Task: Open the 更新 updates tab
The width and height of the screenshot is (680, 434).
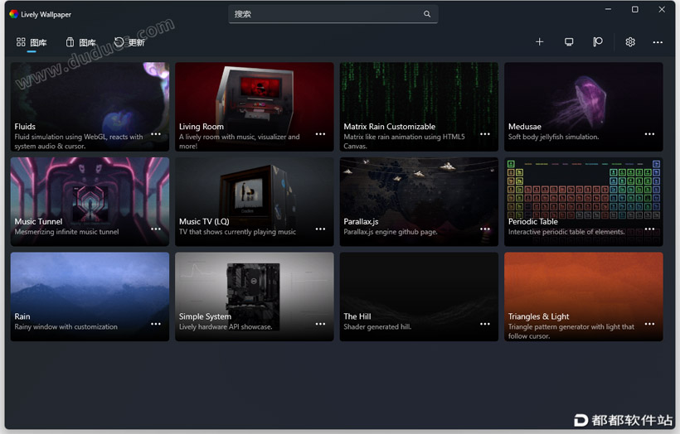Action: click(129, 42)
